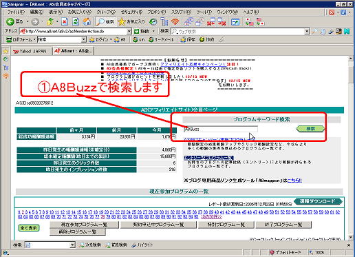The height and width of the screenshot is (257, 355).
Task: Click the red X Stop icon
Action: click(x=65, y=22)
